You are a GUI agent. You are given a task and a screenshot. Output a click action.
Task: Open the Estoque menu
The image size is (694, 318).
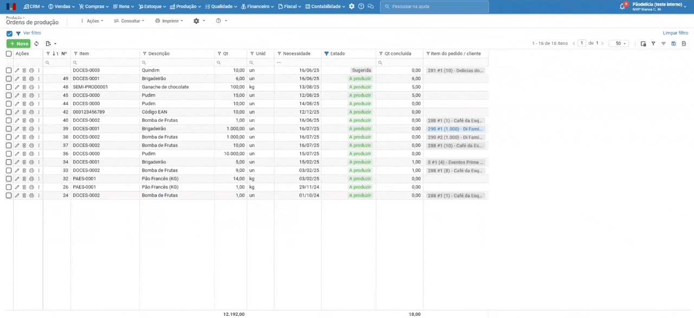[152, 7]
